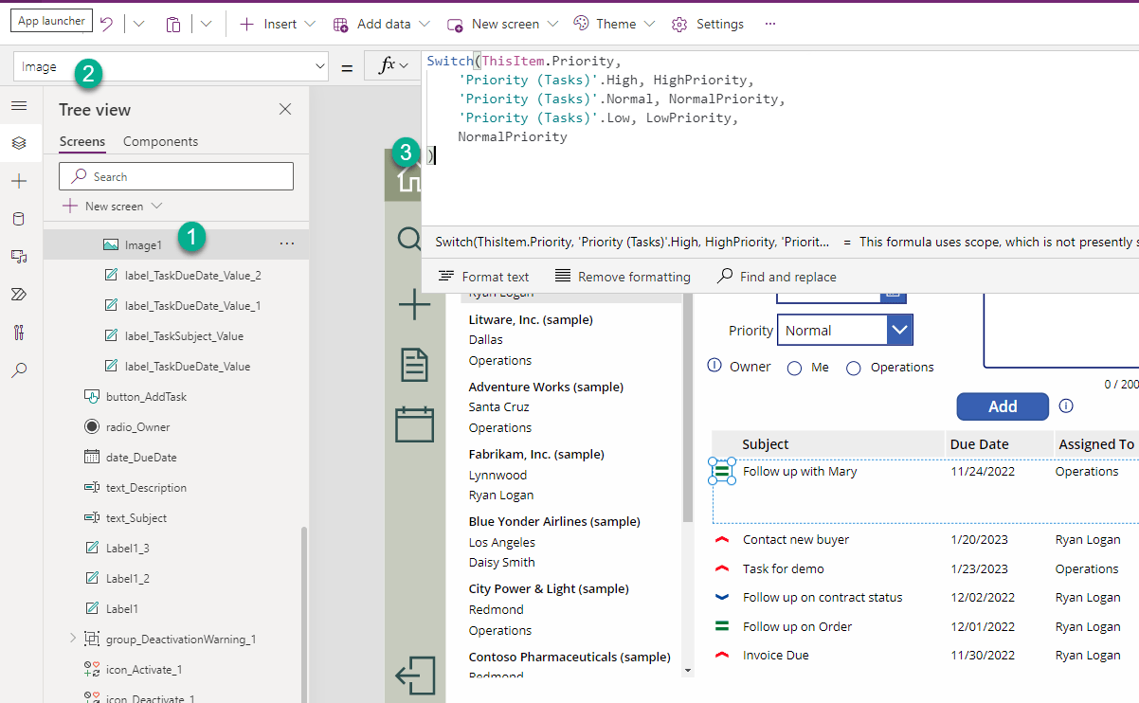Viewport: 1139px width, 703px height.
Task: Open the Media icon in the left rail
Action: click(19, 257)
